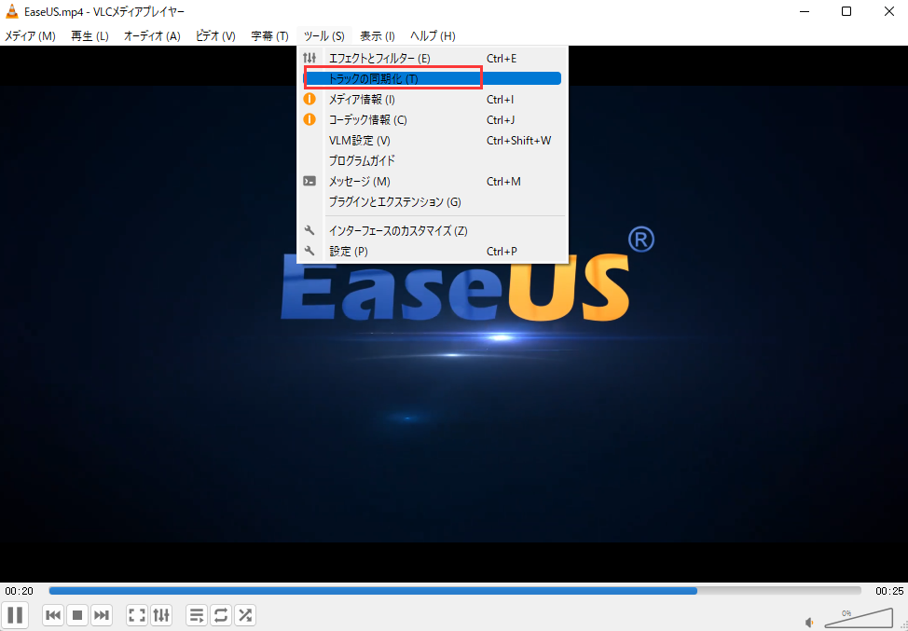908x631 pixels.
Task: Choose エフェクトとフィルター (E) from the menu
Action: (379, 59)
